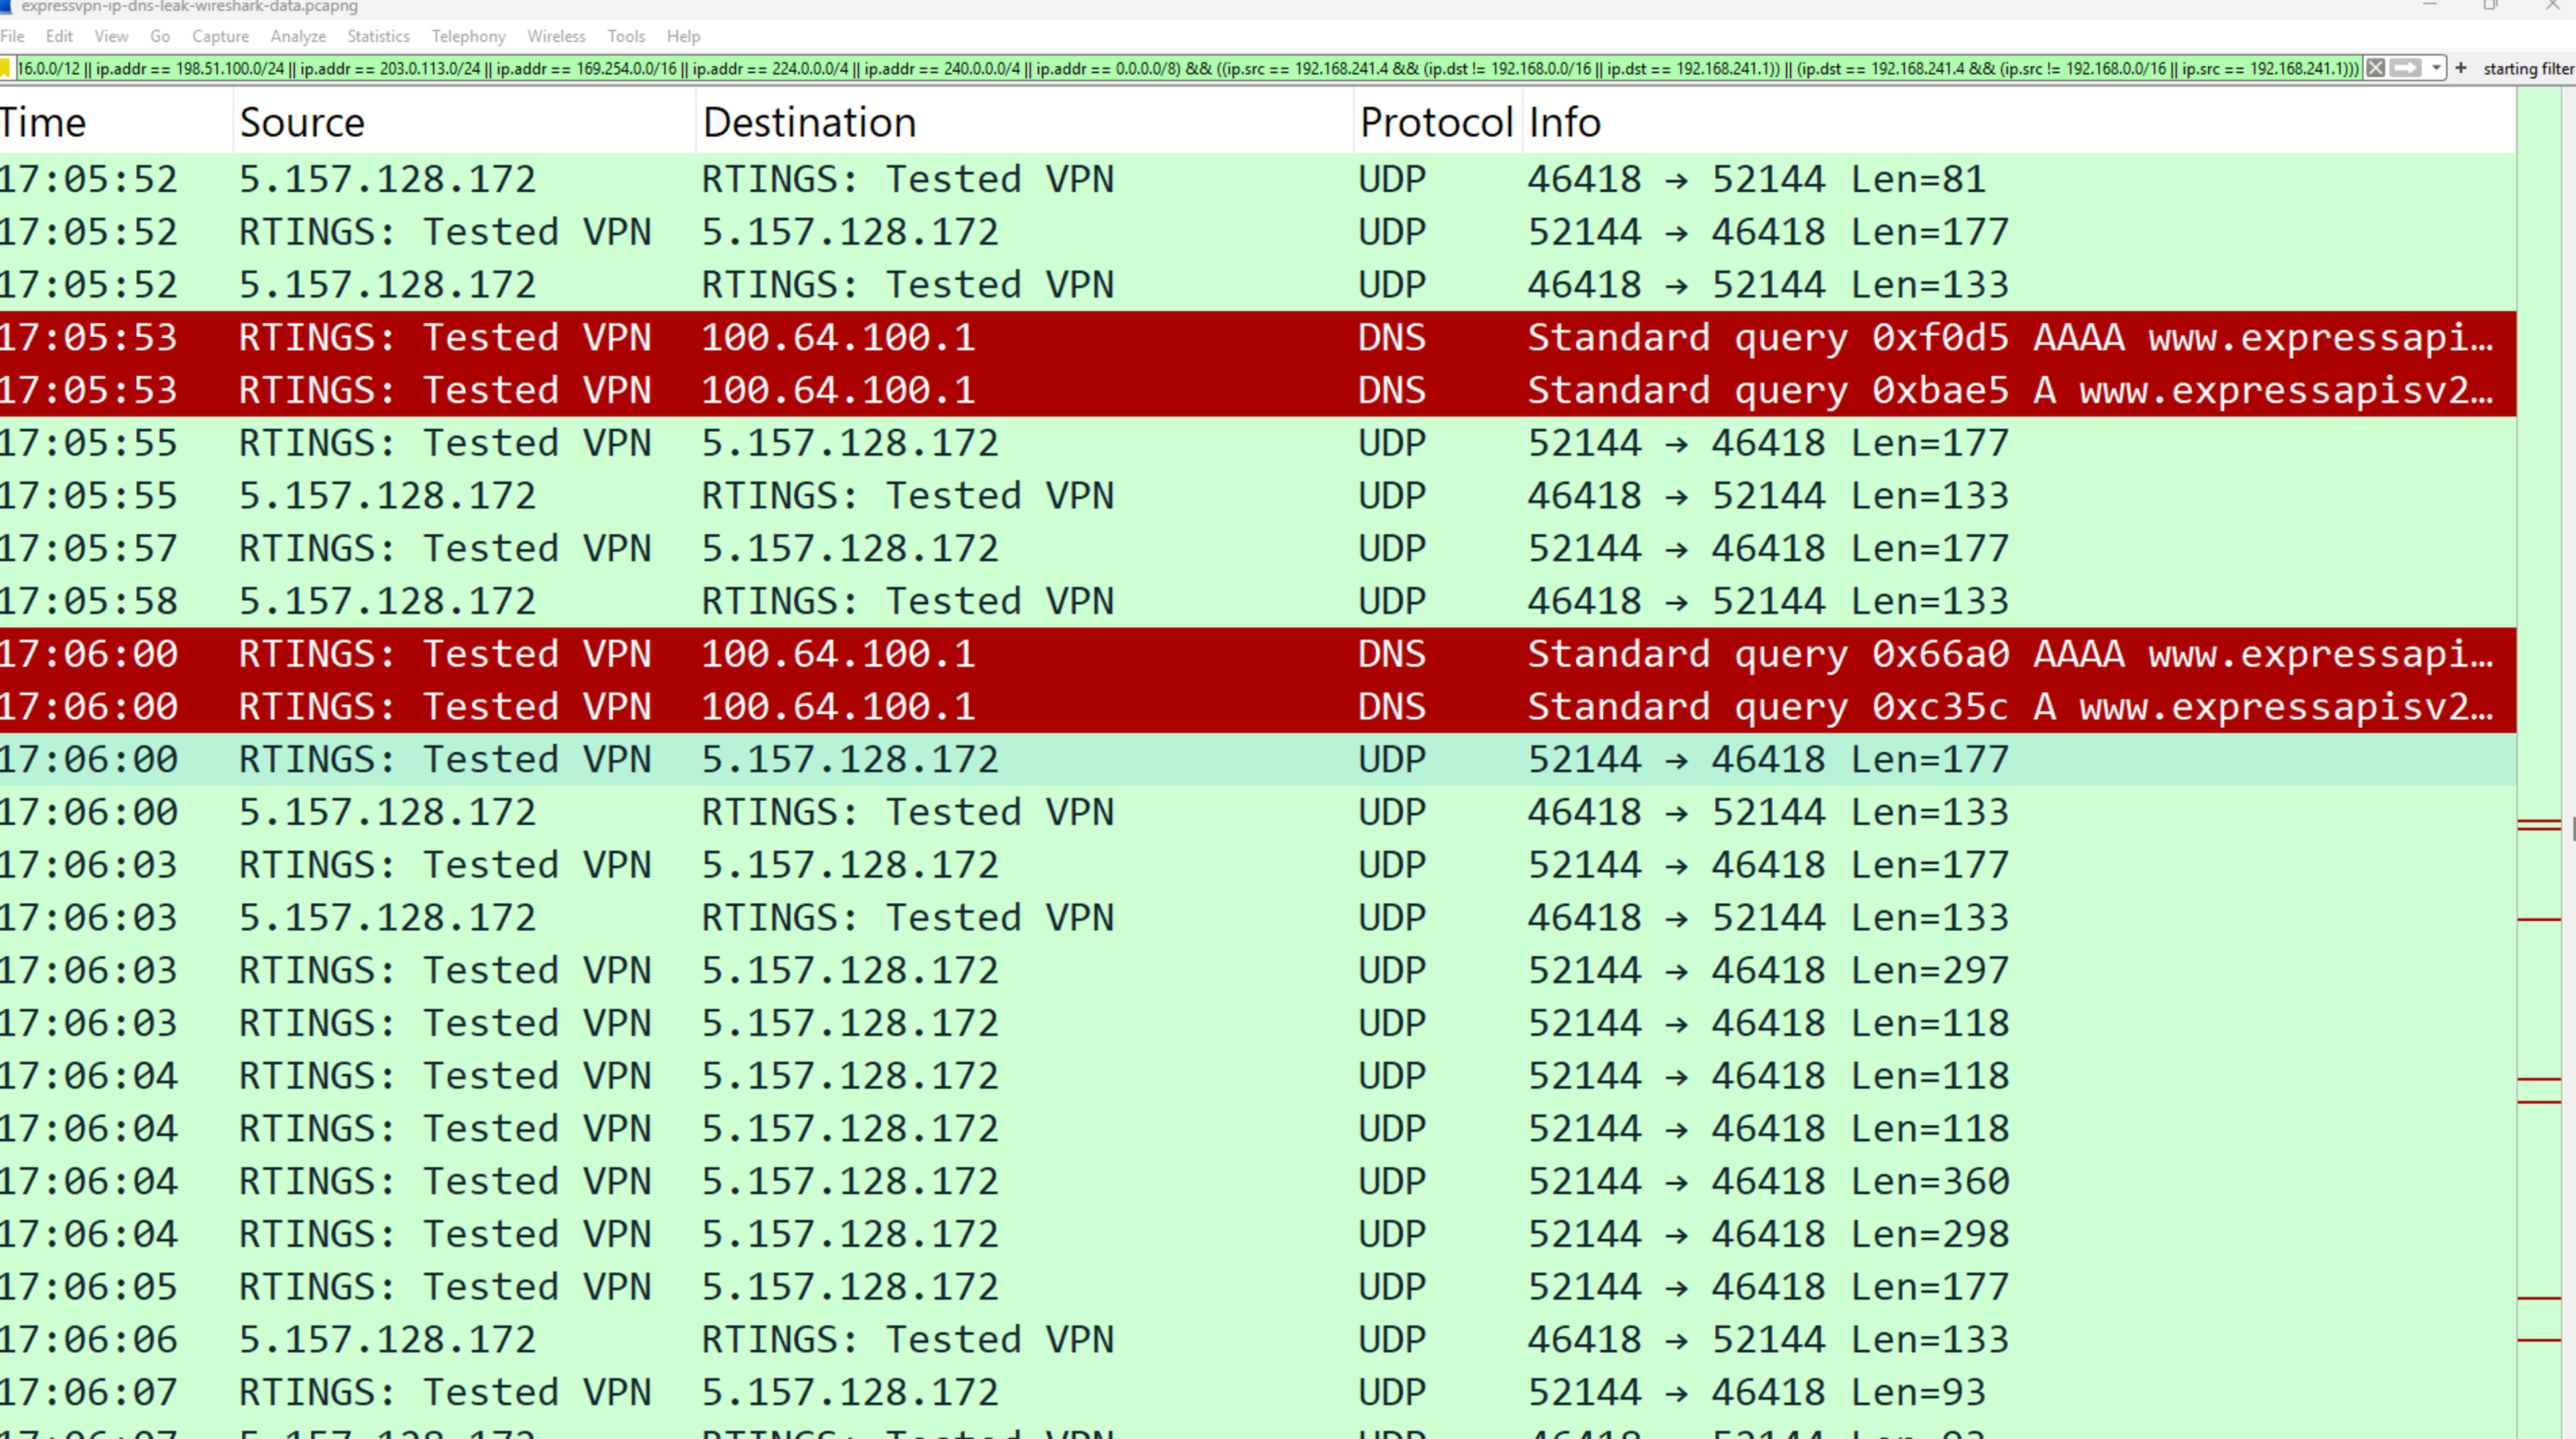
Task: Open the Capture menu
Action: click(220, 36)
